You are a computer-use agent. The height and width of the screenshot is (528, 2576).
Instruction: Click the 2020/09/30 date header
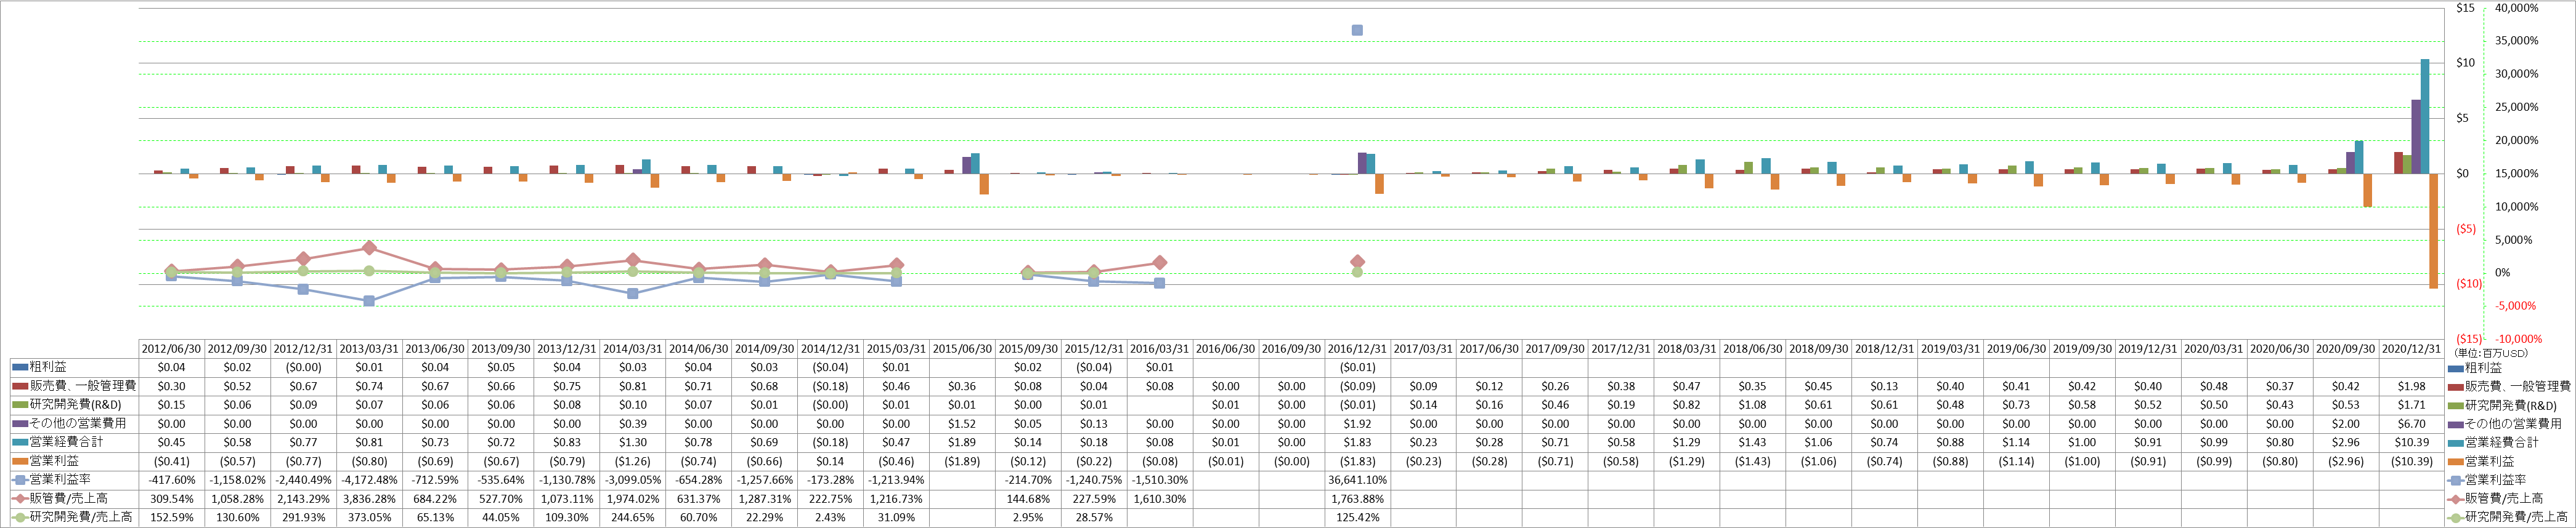coord(2345,350)
